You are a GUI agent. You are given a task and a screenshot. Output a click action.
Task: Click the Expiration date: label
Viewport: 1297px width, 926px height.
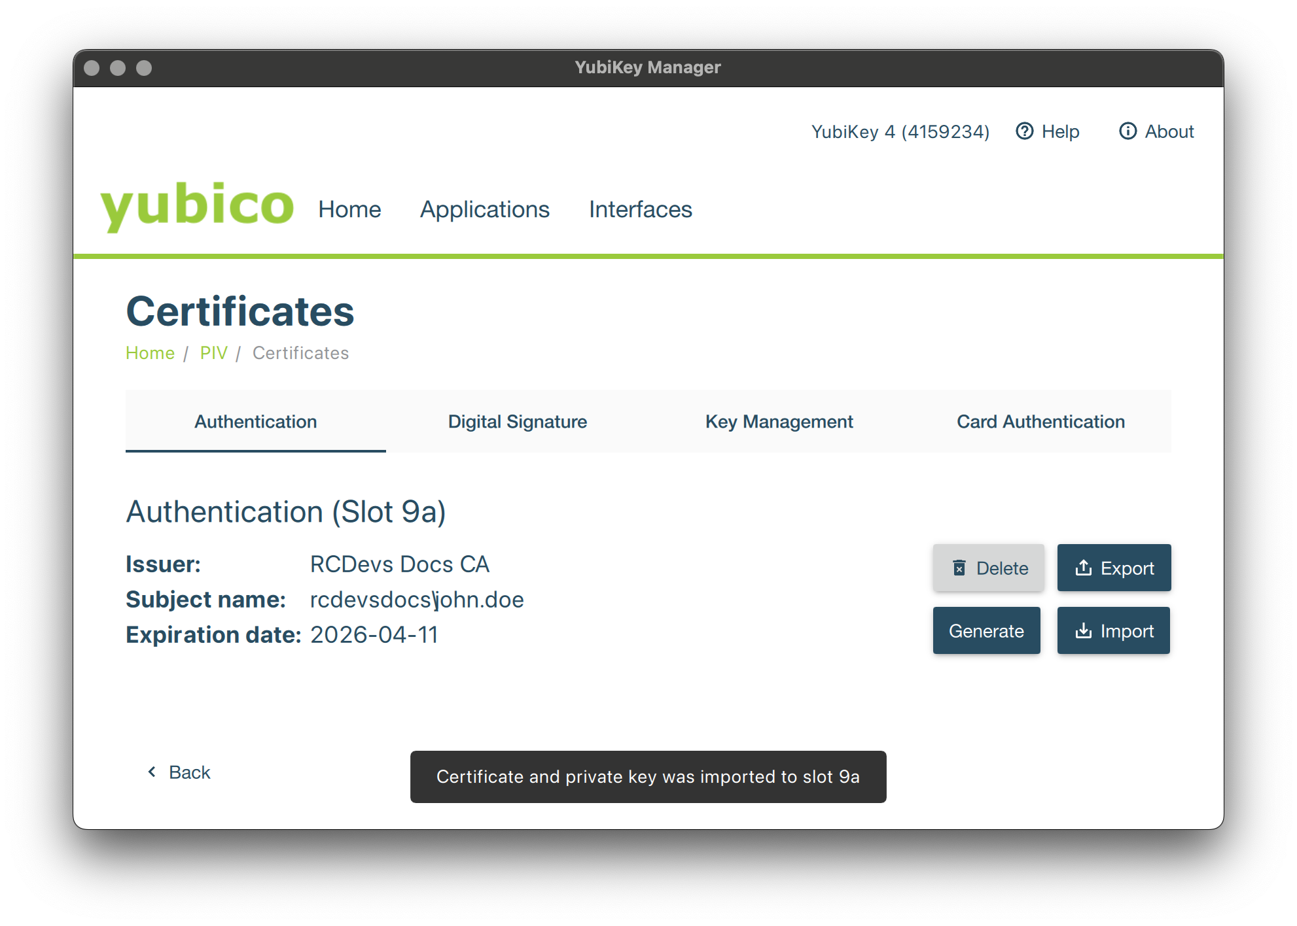click(213, 634)
